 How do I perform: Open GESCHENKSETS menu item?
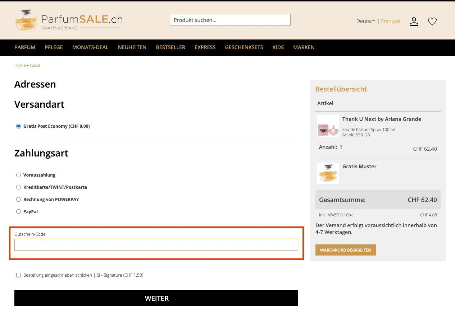(x=244, y=47)
